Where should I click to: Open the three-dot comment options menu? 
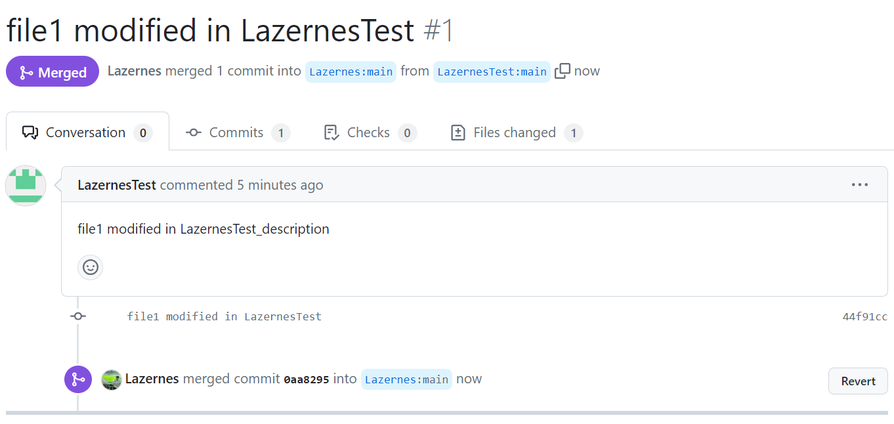(860, 184)
